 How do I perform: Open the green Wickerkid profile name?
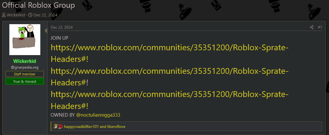(x=25, y=61)
